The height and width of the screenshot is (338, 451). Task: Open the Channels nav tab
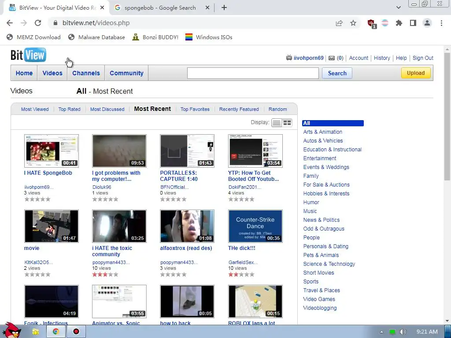(x=86, y=73)
